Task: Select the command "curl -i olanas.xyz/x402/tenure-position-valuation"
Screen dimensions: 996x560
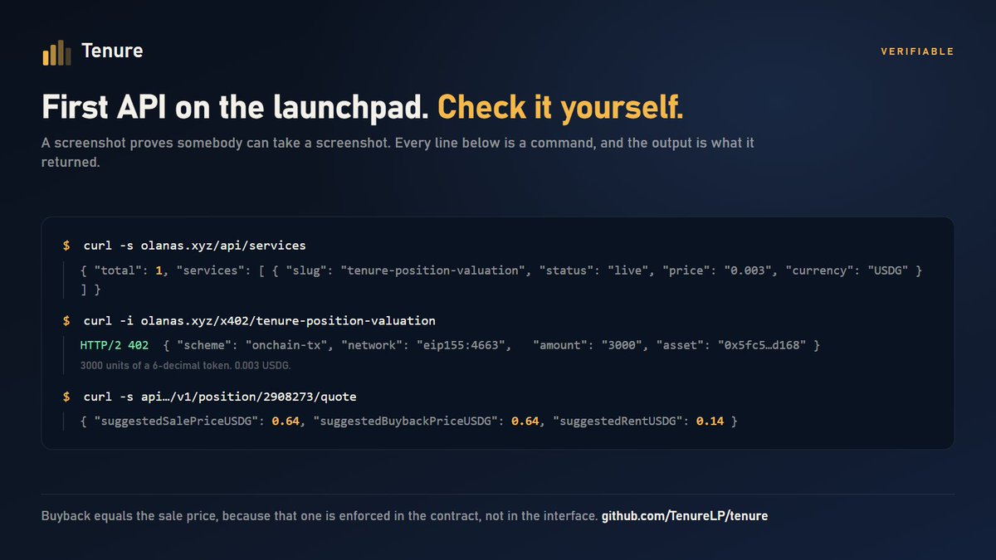Action: [260, 320]
